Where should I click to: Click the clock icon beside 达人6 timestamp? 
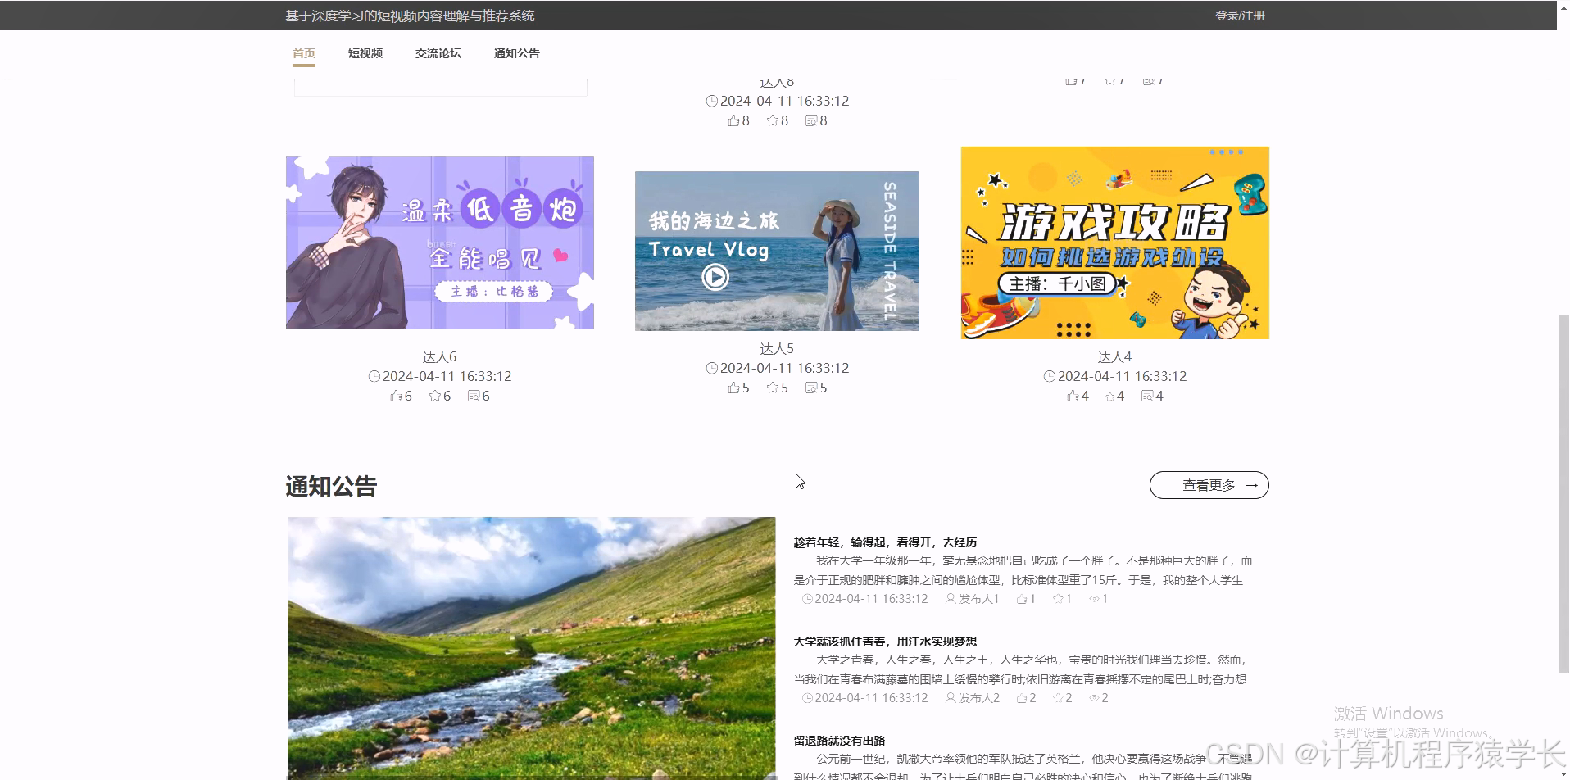373,376
